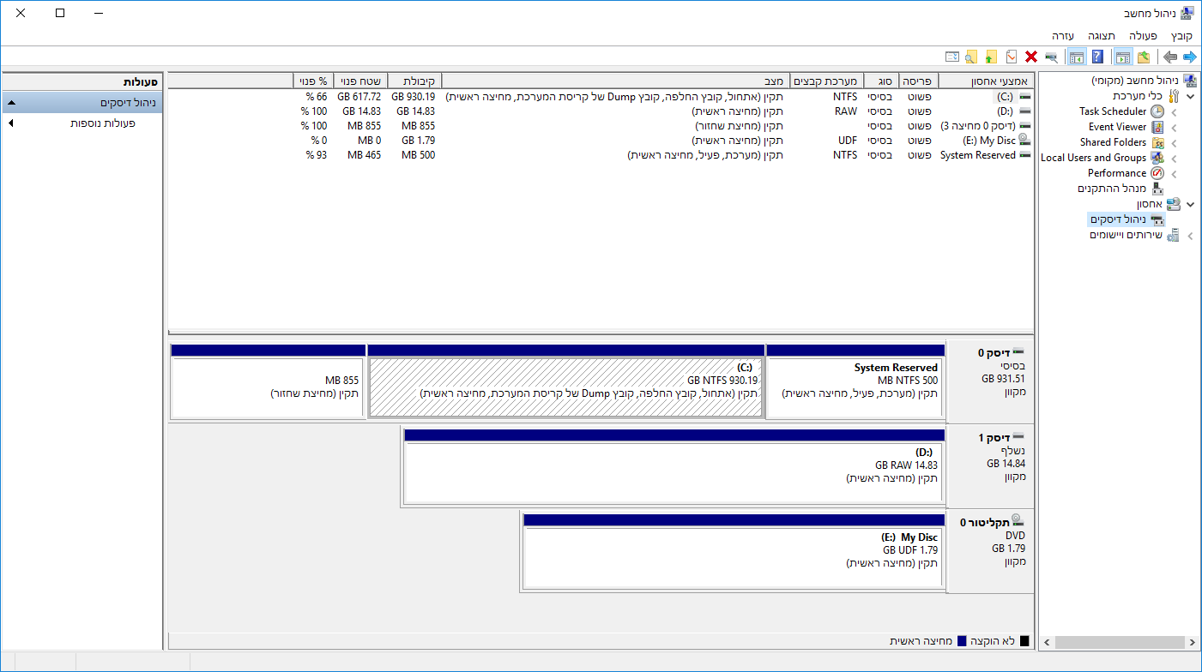
Task: Click the דיסק 1 removable disk label box
Action: [991, 467]
